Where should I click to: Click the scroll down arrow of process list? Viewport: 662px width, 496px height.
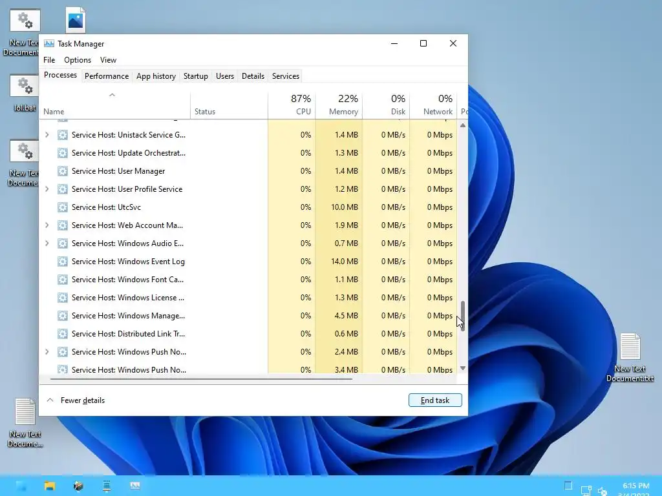click(463, 368)
